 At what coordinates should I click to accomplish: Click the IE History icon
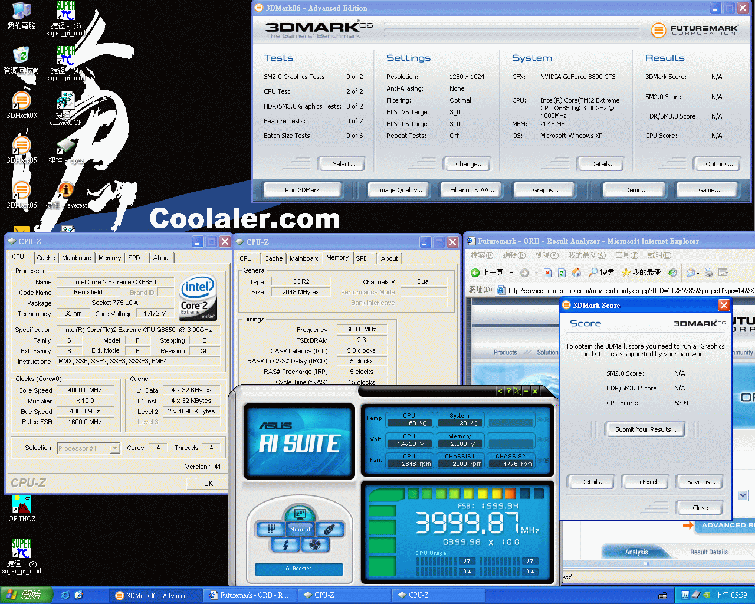tap(672, 273)
